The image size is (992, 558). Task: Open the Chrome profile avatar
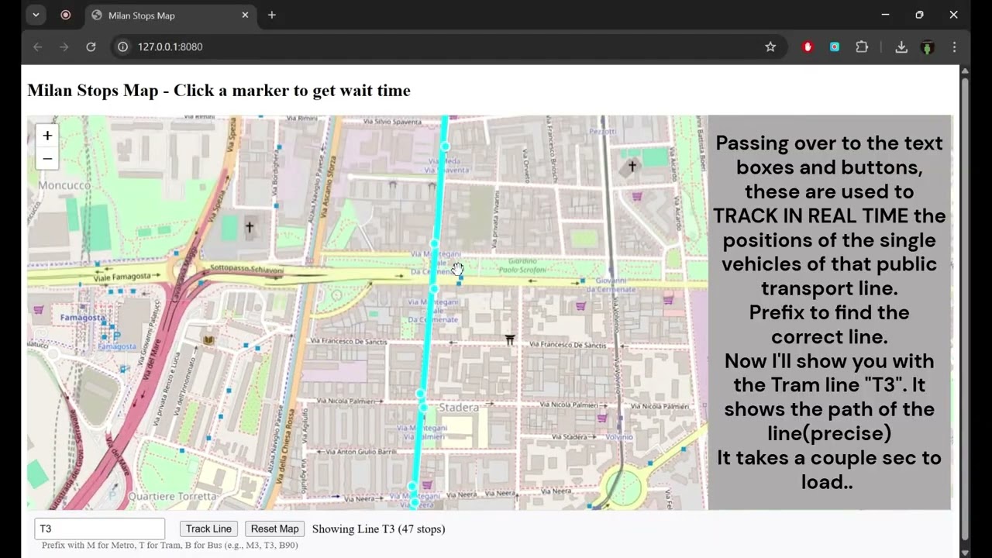coord(928,46)
